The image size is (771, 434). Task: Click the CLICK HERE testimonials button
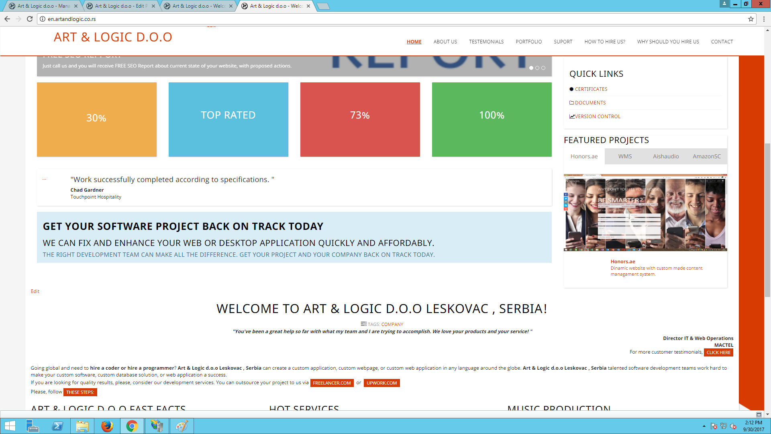point(718,352)
